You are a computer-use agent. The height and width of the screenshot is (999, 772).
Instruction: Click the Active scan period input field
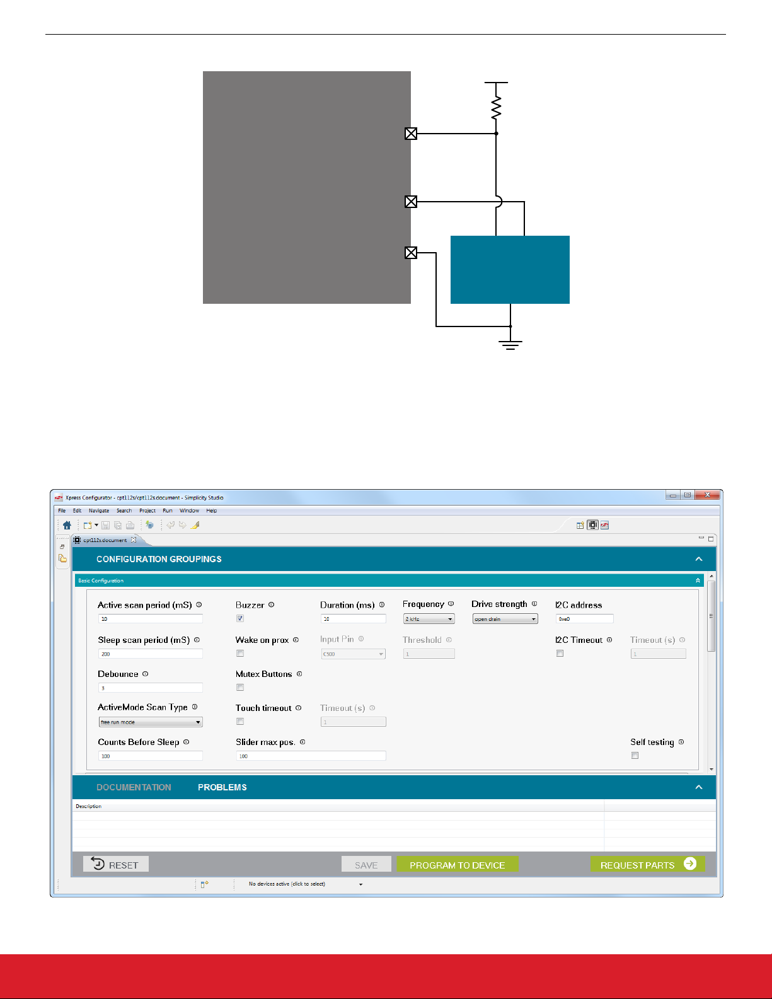[x=151, y=619]
